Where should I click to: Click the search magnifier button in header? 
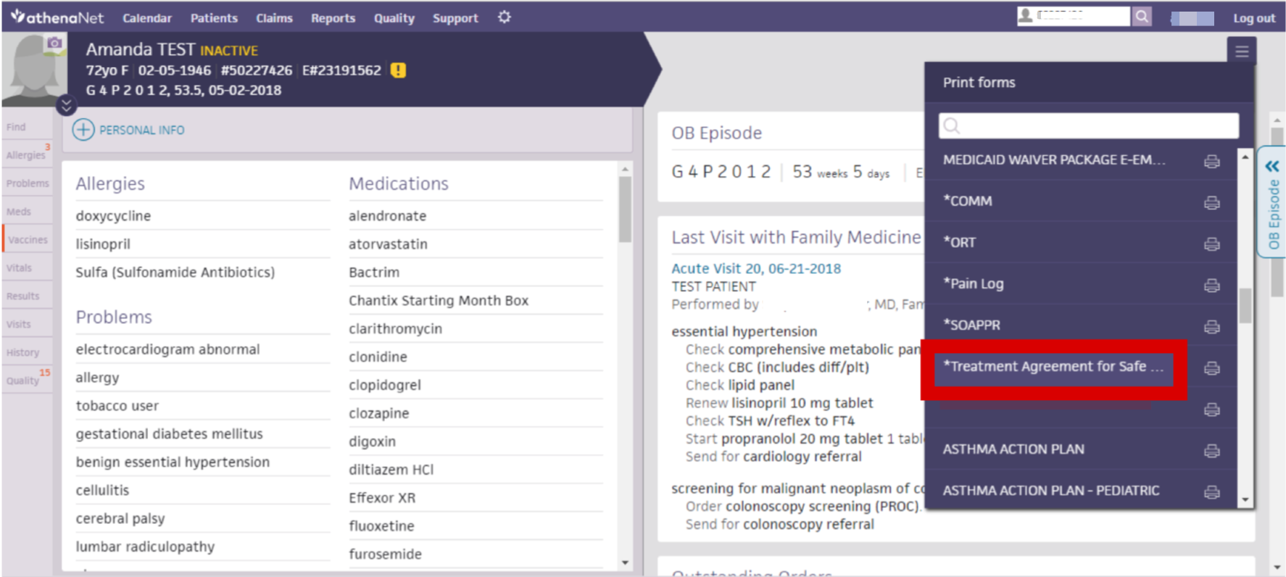coord(1142,17)
